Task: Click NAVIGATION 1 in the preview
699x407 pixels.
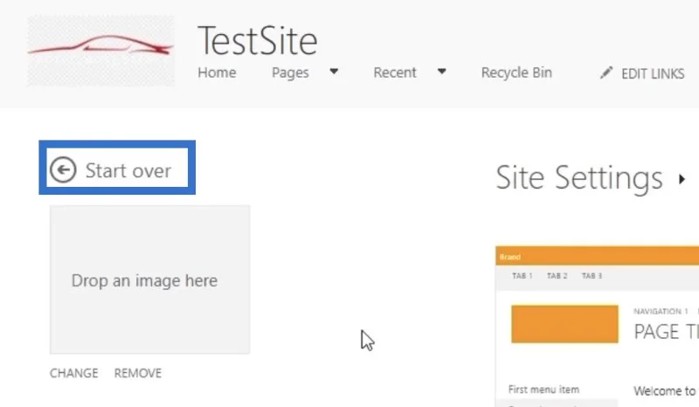Action: pyautogui.click(x=661, y=311)
